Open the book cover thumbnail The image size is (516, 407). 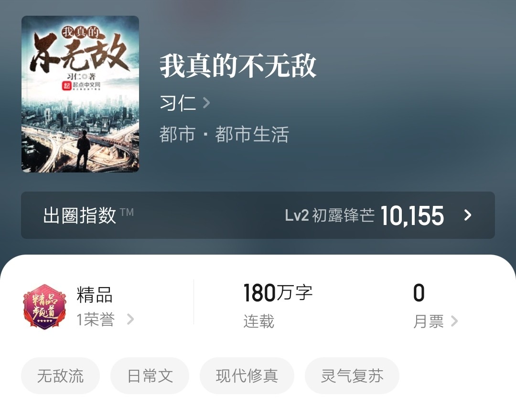coord(80,94)
